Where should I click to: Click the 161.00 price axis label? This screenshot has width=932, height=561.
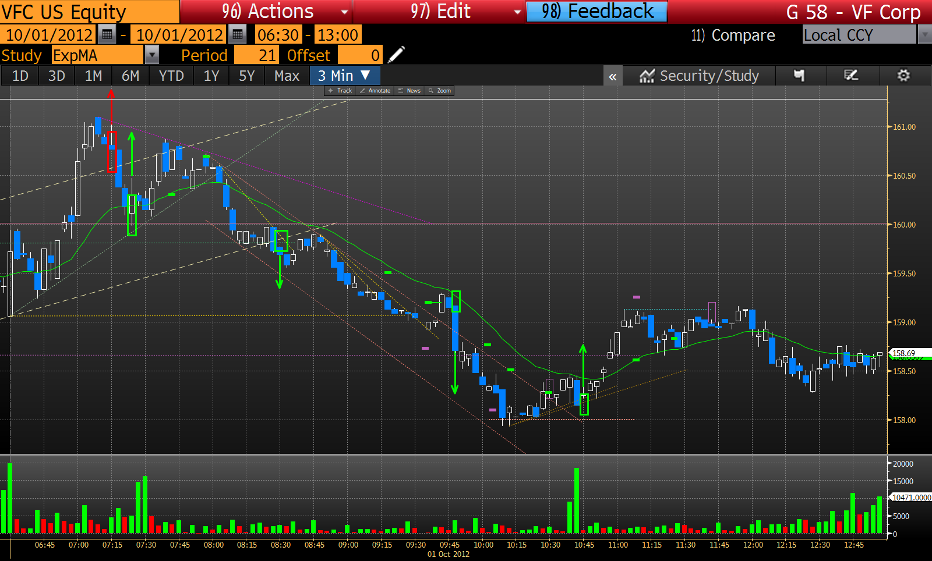coord(905,127)
